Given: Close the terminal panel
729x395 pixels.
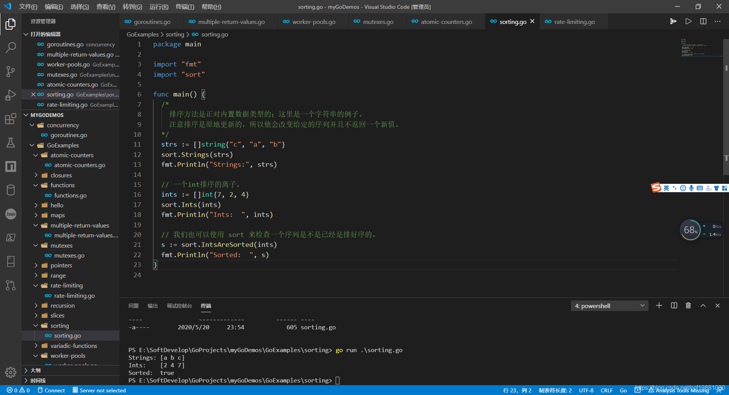Looking at the screenshot, I should pyautogui.click(x=717, y=305).
